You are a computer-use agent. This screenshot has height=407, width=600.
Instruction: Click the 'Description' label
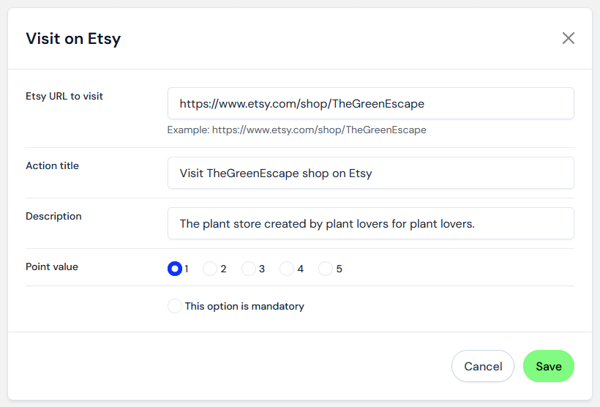click(53, 217)
